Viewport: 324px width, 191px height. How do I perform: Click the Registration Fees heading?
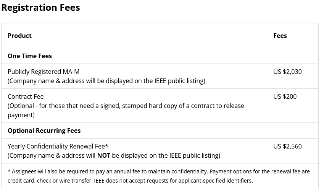tap(40, 8)
